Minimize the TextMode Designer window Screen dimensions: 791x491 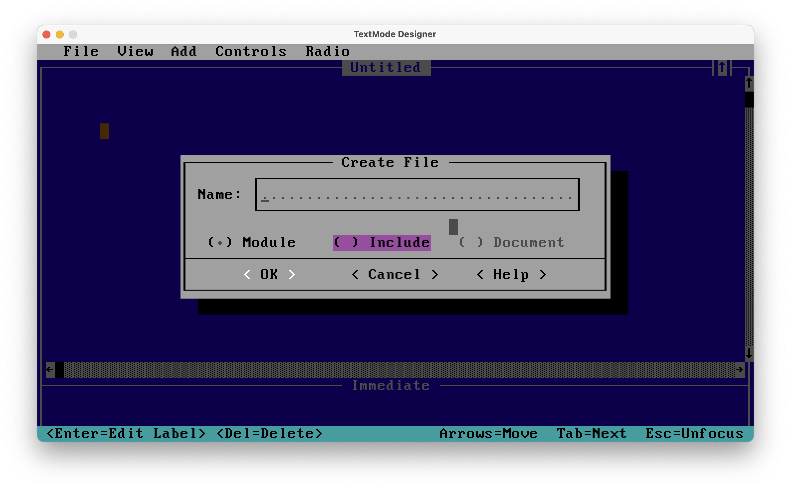point(60,35)
